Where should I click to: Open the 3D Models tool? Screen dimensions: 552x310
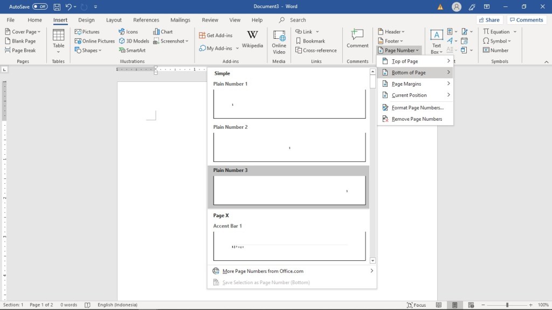[x=134, y=41]
